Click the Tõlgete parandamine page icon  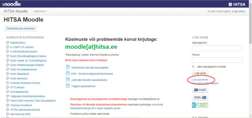point(68,85)
